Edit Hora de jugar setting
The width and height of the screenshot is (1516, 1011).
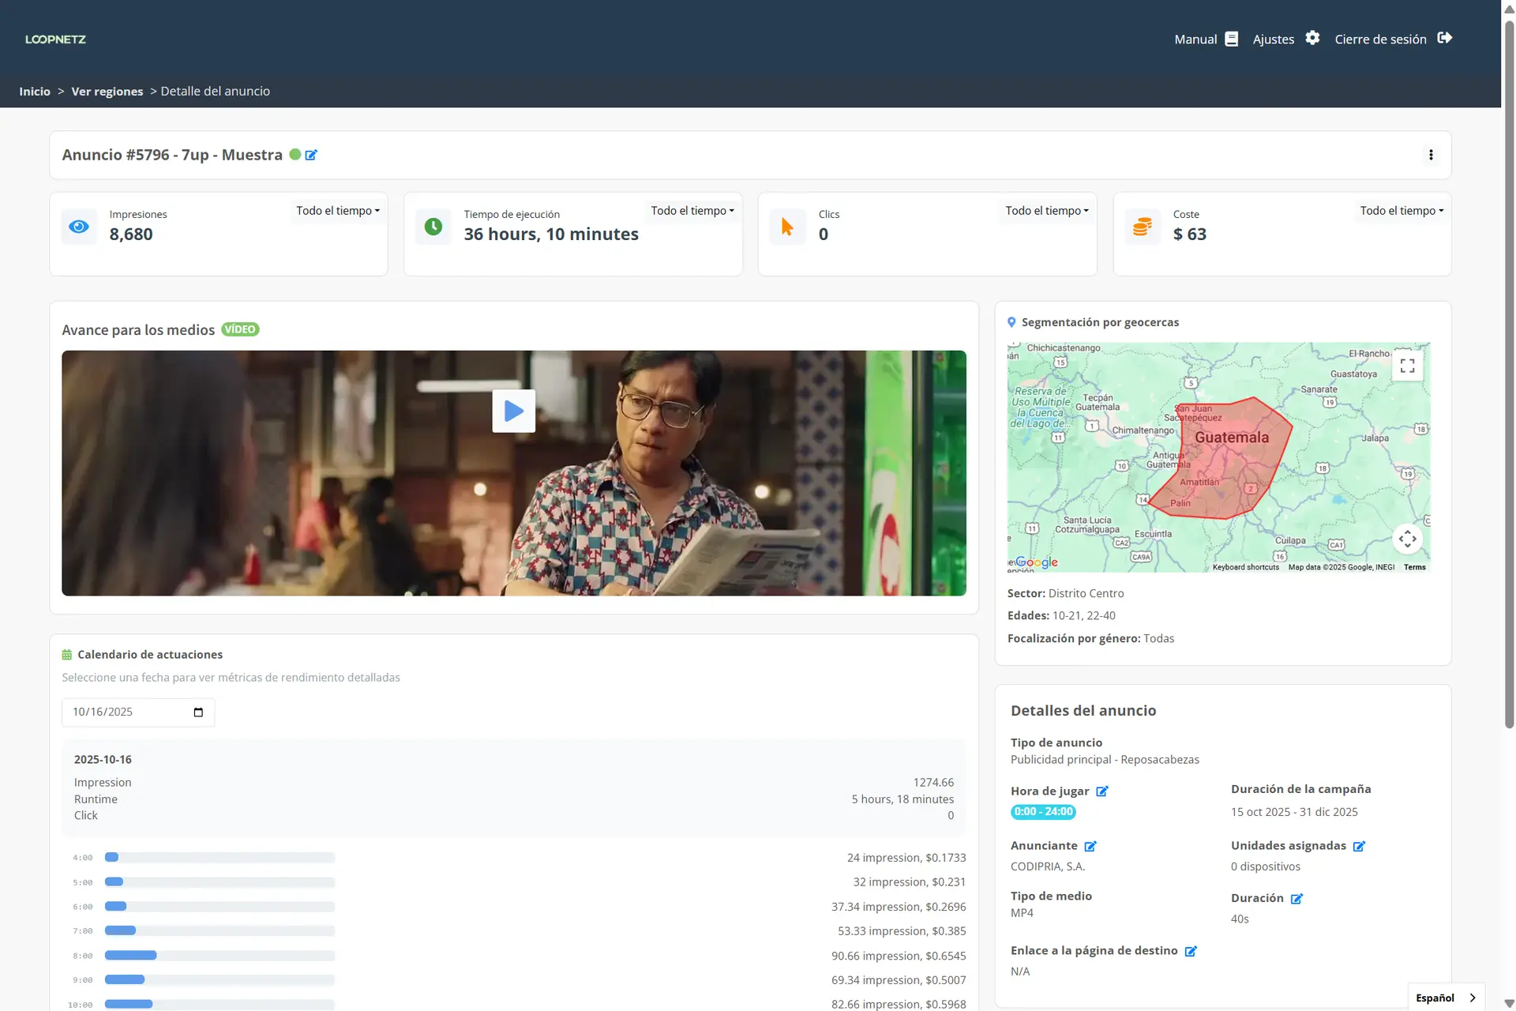[1102, 791]
